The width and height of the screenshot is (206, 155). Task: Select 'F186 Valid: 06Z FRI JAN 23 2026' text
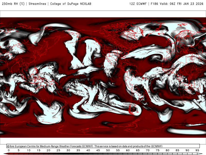click(177, 4)
